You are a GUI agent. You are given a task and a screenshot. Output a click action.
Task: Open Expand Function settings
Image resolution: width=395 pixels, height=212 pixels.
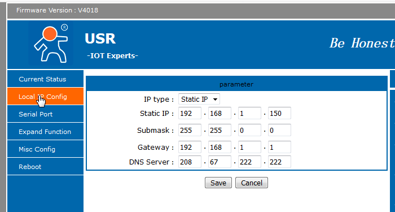(45, 132)
